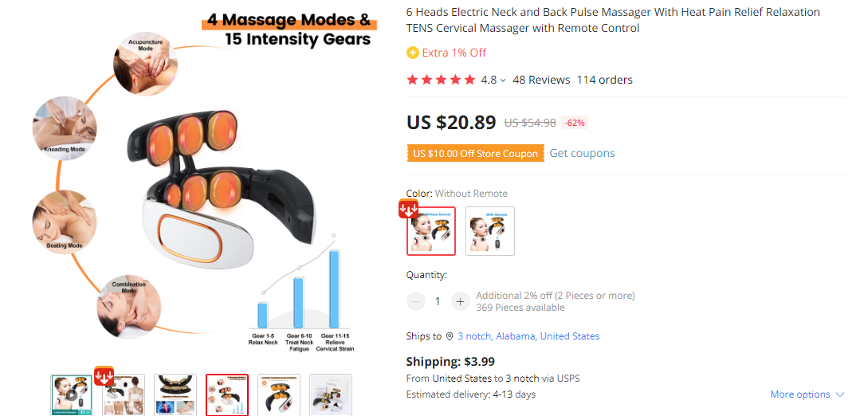Click the red download icon above thumbnails
This screenshot has height=416, width=860.
coord(104,376)
